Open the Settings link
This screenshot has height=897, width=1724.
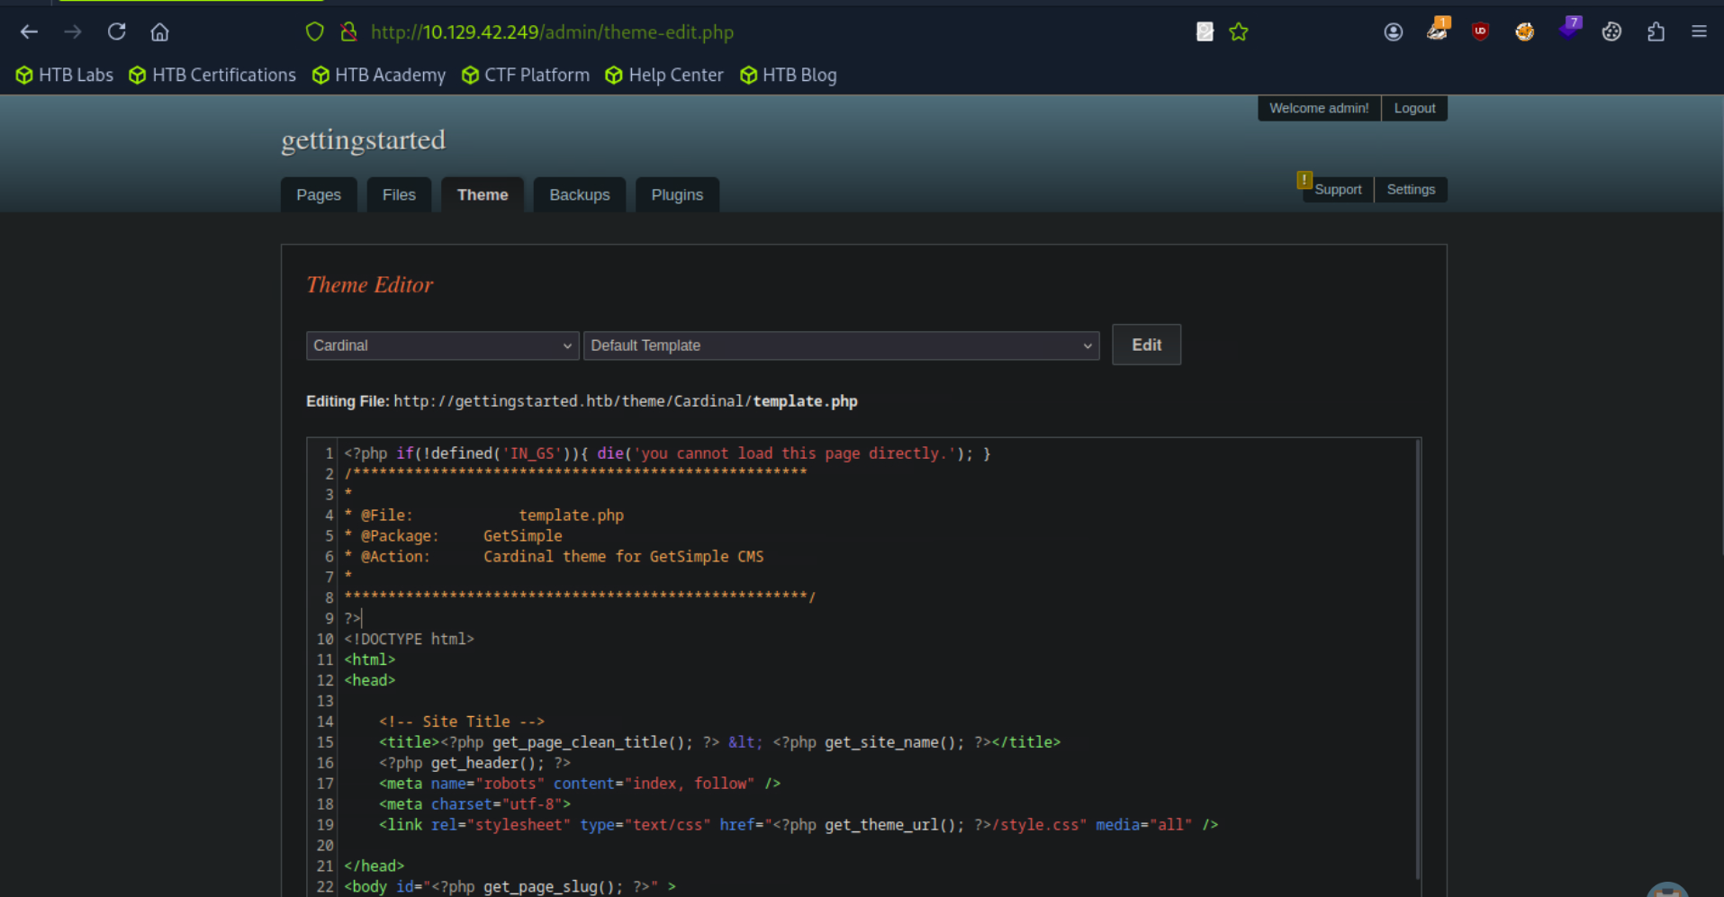click(1411, 190)
